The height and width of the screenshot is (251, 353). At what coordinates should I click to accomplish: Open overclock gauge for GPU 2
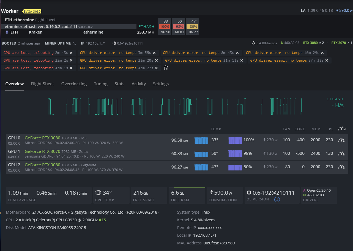[x=341, y=167]
